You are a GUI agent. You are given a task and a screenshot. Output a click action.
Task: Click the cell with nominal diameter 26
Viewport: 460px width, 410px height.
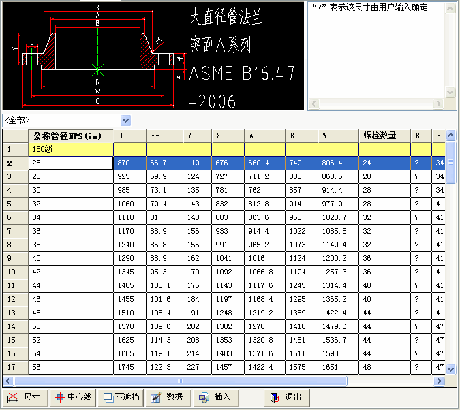click(x=71, y=163)
